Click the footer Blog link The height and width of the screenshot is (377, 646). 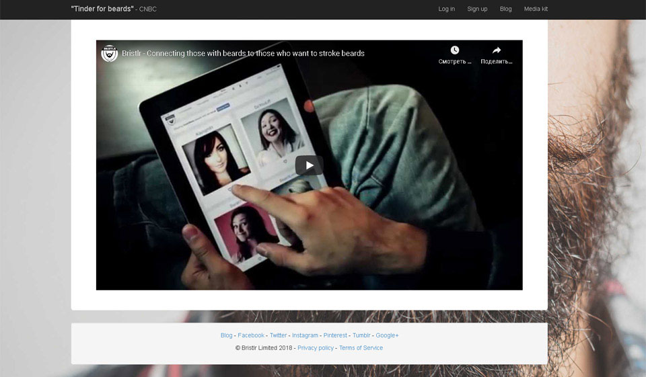pyautogui.click(x=226, y=335)
